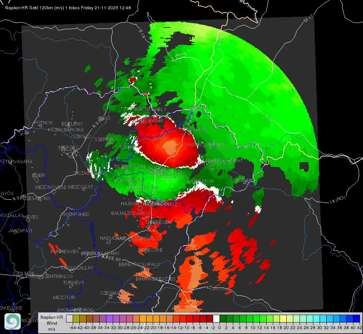Image resolution: width=363 pixels, height=334 pixels.
Task: Click the teal swirl logo icon
Action: click(x=13, y=321)
